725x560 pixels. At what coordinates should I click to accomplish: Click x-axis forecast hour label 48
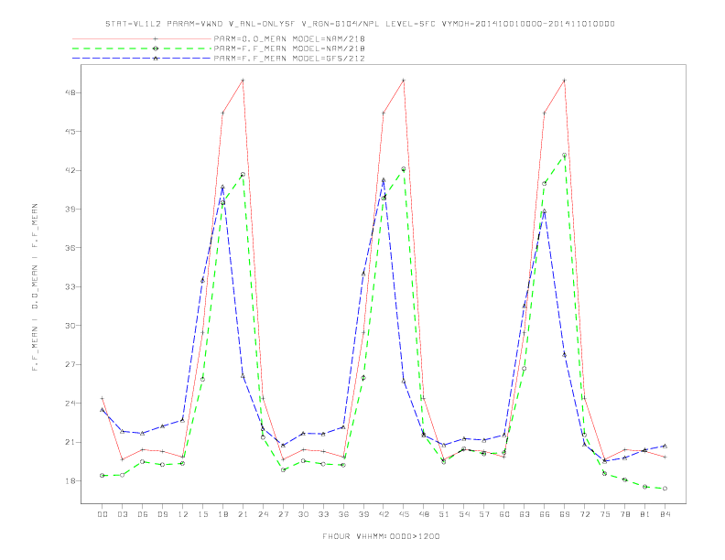(424, 514)
